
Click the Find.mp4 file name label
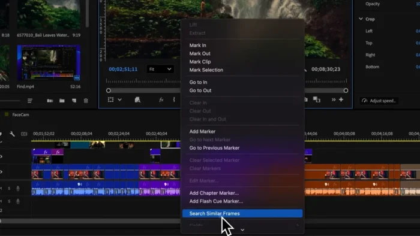[25, 87]
